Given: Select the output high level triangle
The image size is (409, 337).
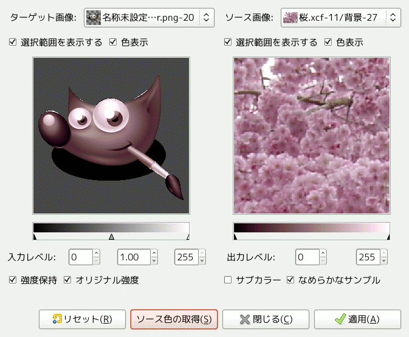Looking at the screenshot, I should (388, 237).
